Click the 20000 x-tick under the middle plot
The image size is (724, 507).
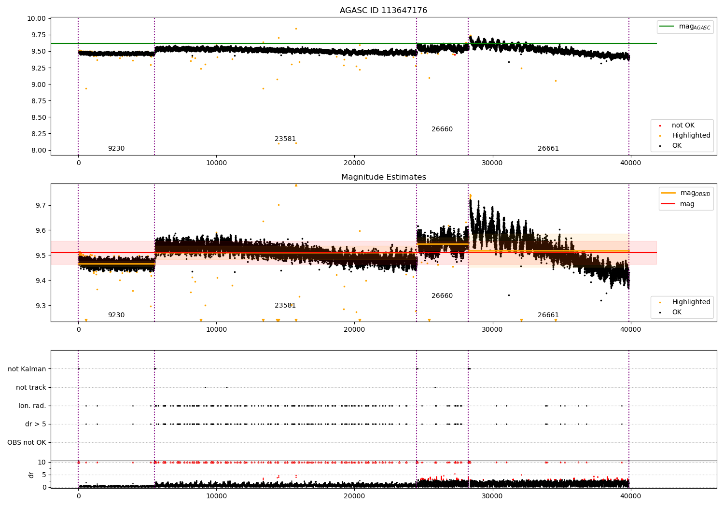pyautogui.click(x=354, y=330)
